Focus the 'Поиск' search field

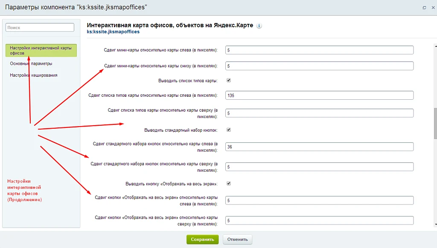40,27
